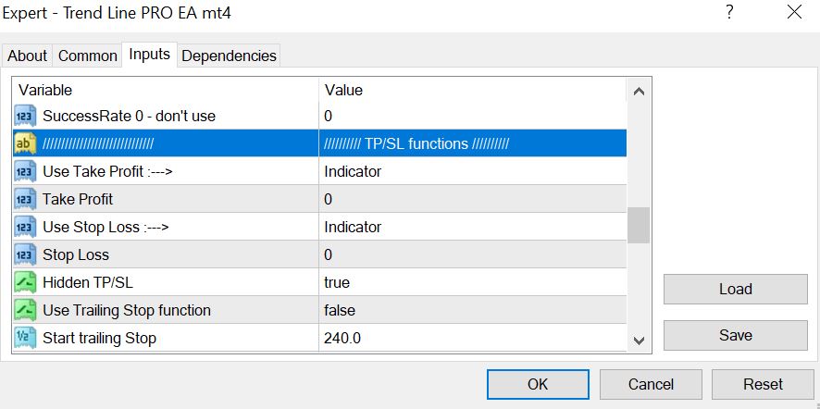Click the Reset button
The image size is (820, 409).
click(x=763, y=384)
